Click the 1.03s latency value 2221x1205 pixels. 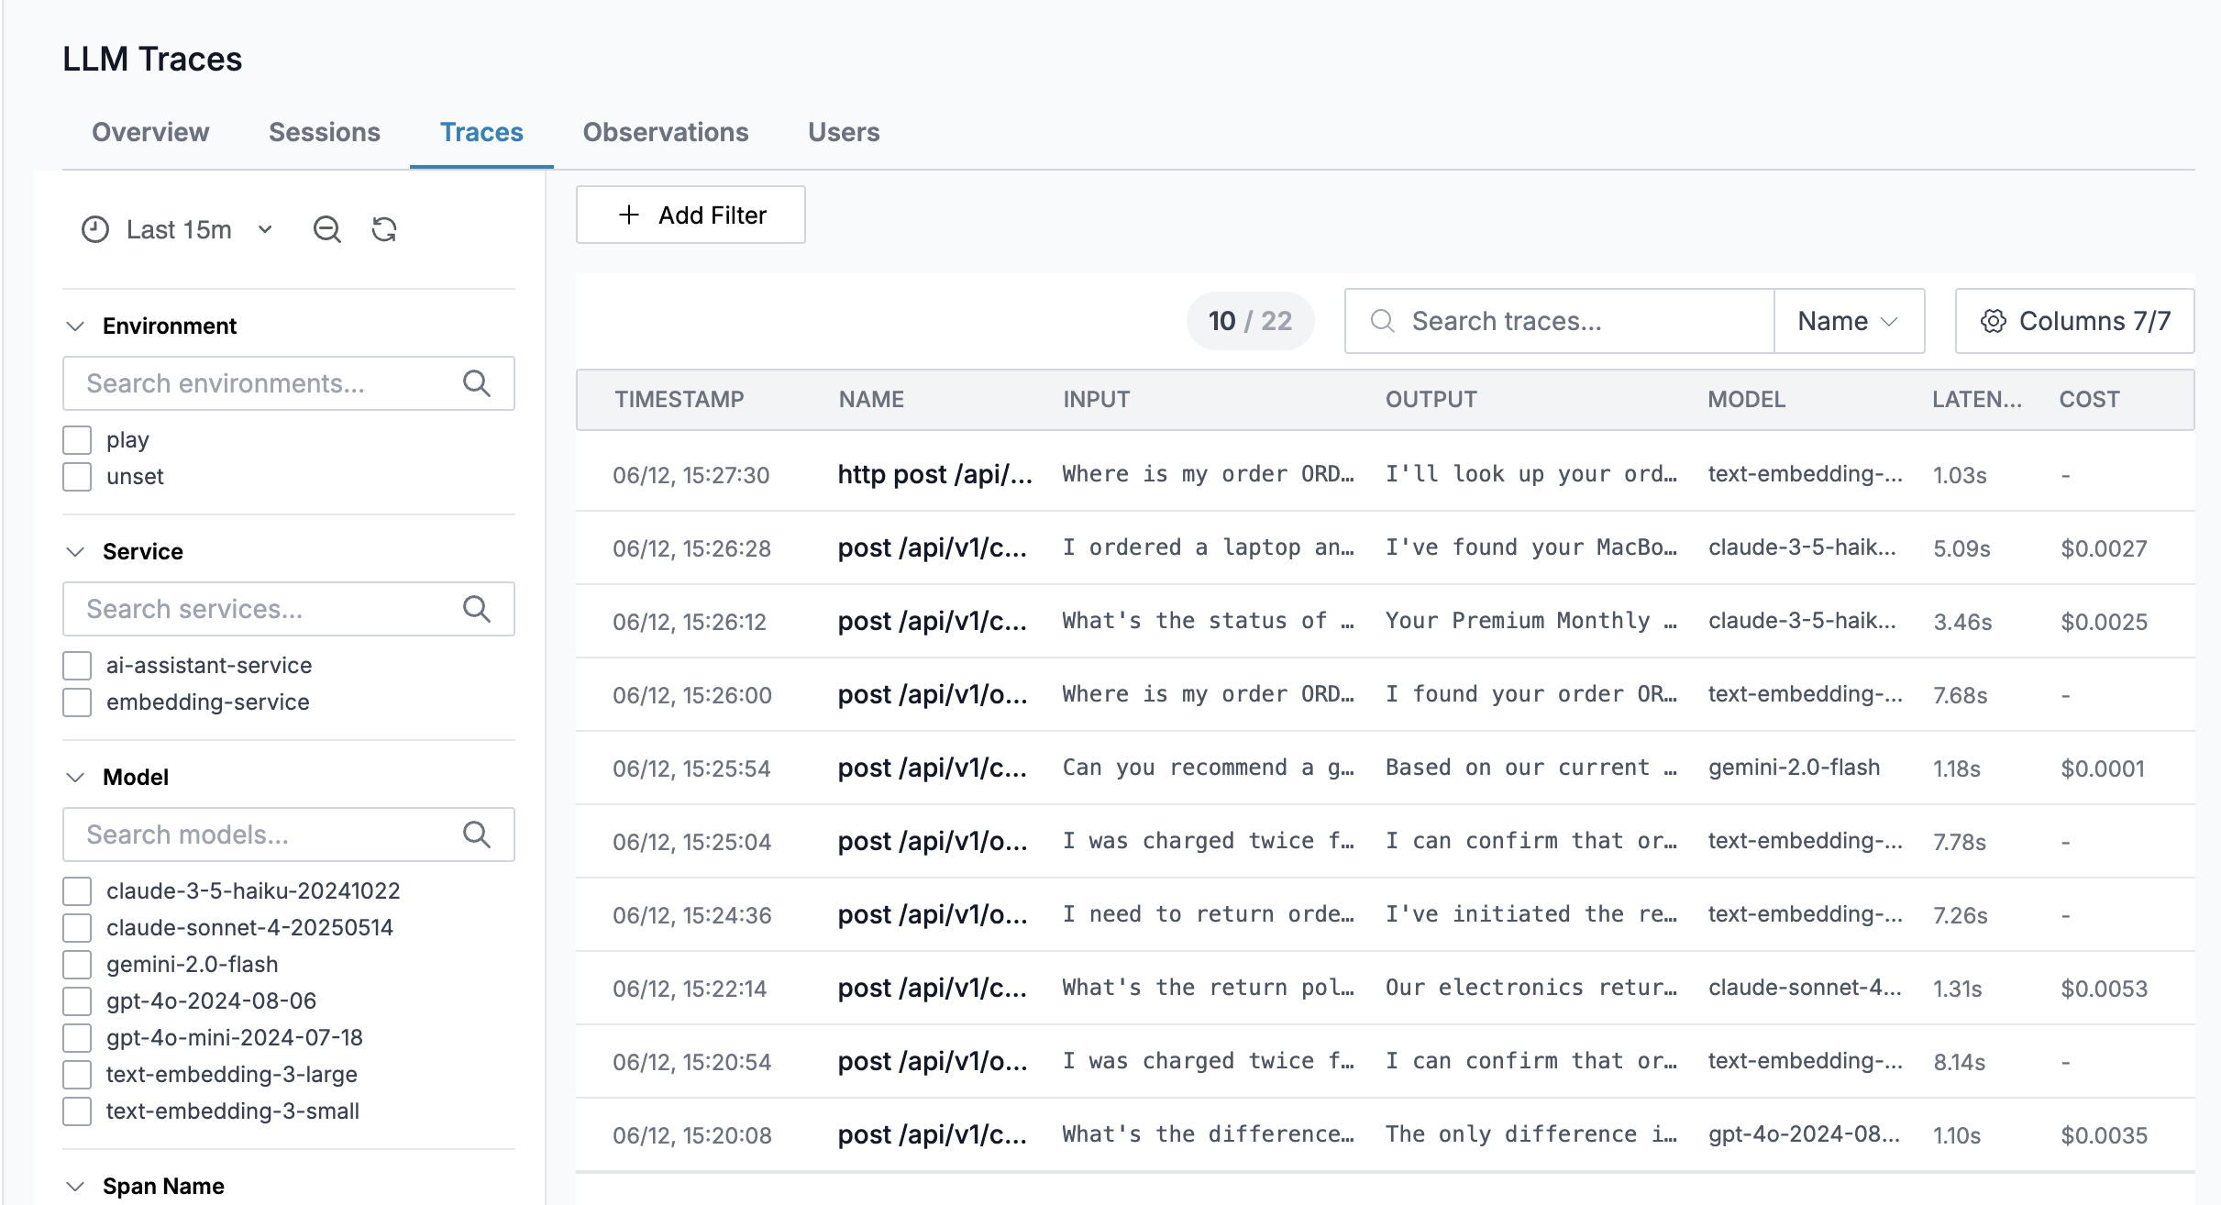1960,475
